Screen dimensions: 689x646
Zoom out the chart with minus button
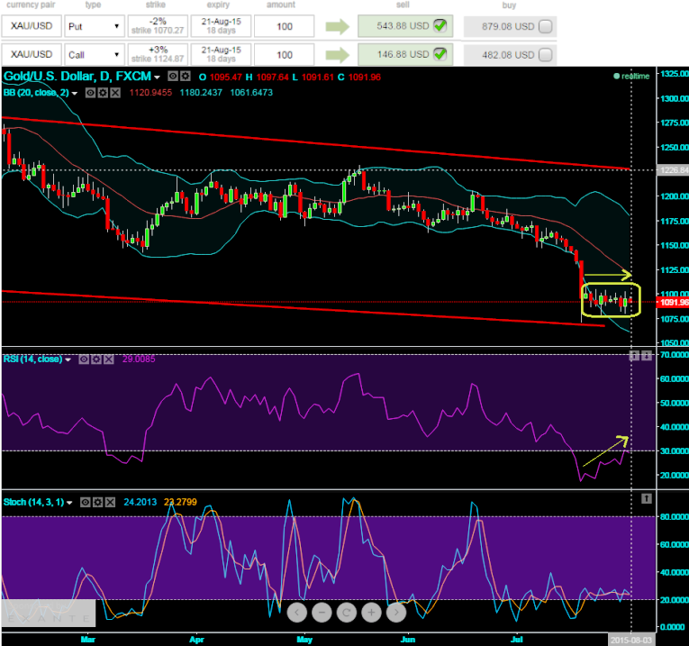click(x=322, y=613)
